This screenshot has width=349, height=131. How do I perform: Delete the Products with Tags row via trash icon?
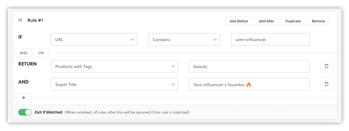pos(327,66)
